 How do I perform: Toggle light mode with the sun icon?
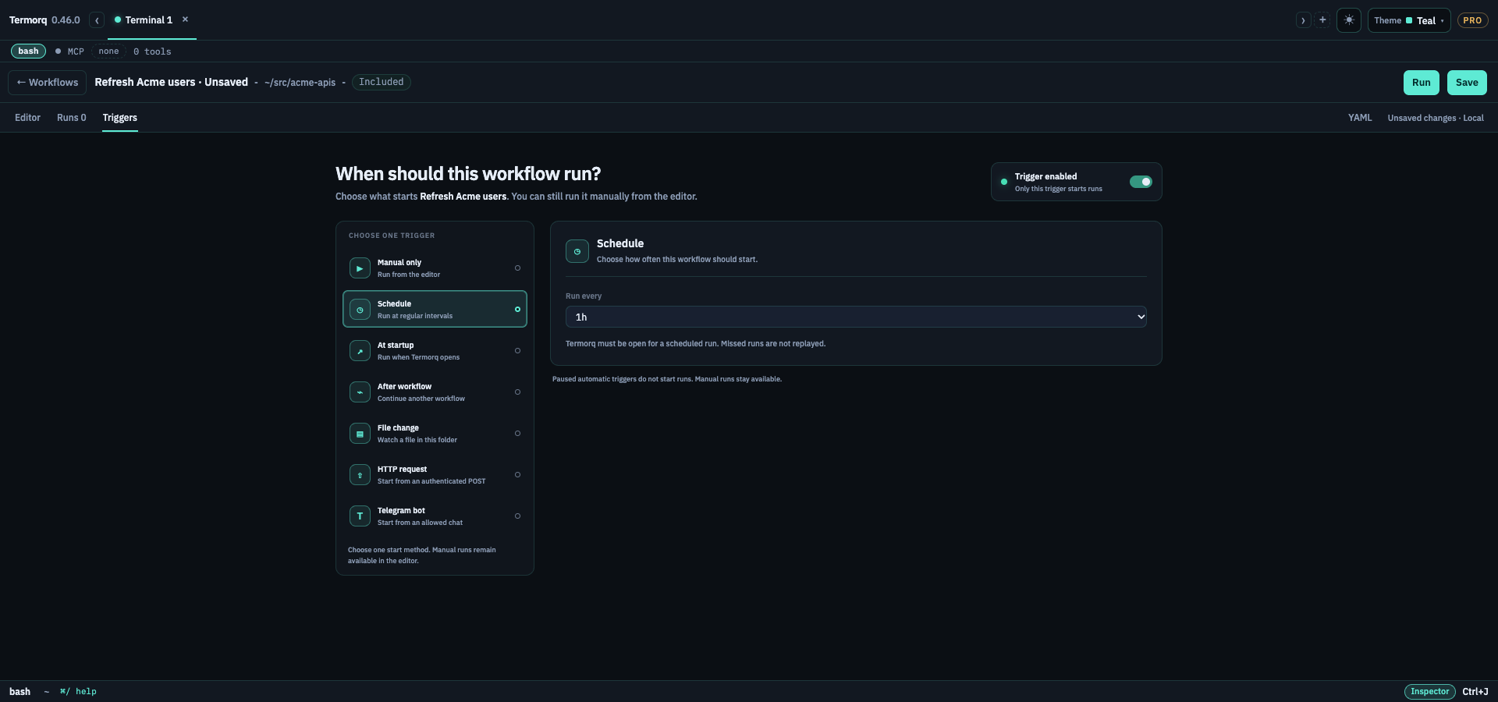[x=1349, y=20]
